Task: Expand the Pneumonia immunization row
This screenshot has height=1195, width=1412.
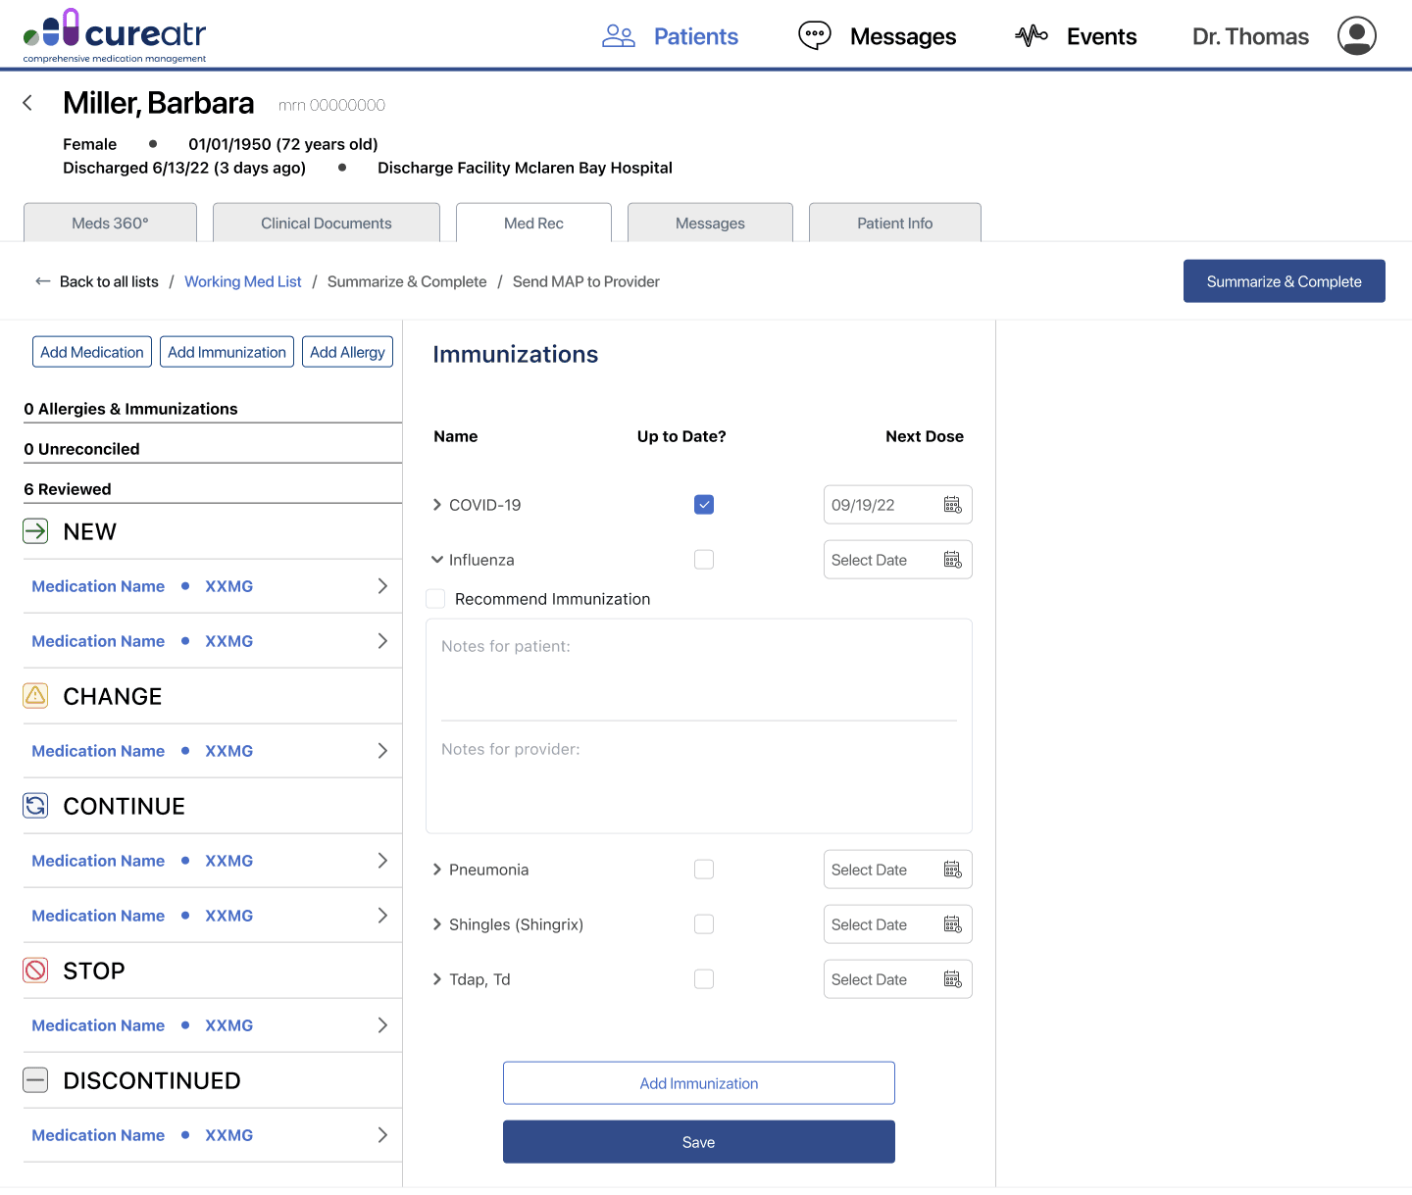Action: pyautogui.click(x=437, y=870)
